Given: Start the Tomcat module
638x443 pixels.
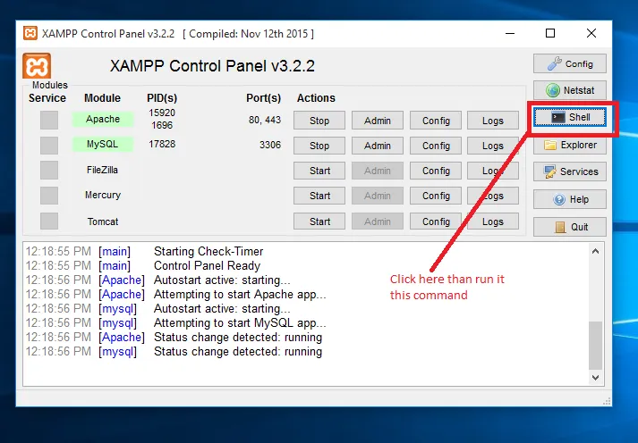Looking at the screenshot, I should coord(319,221).
